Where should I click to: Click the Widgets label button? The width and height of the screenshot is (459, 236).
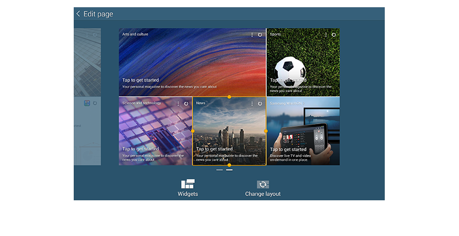tap(187, 194)
